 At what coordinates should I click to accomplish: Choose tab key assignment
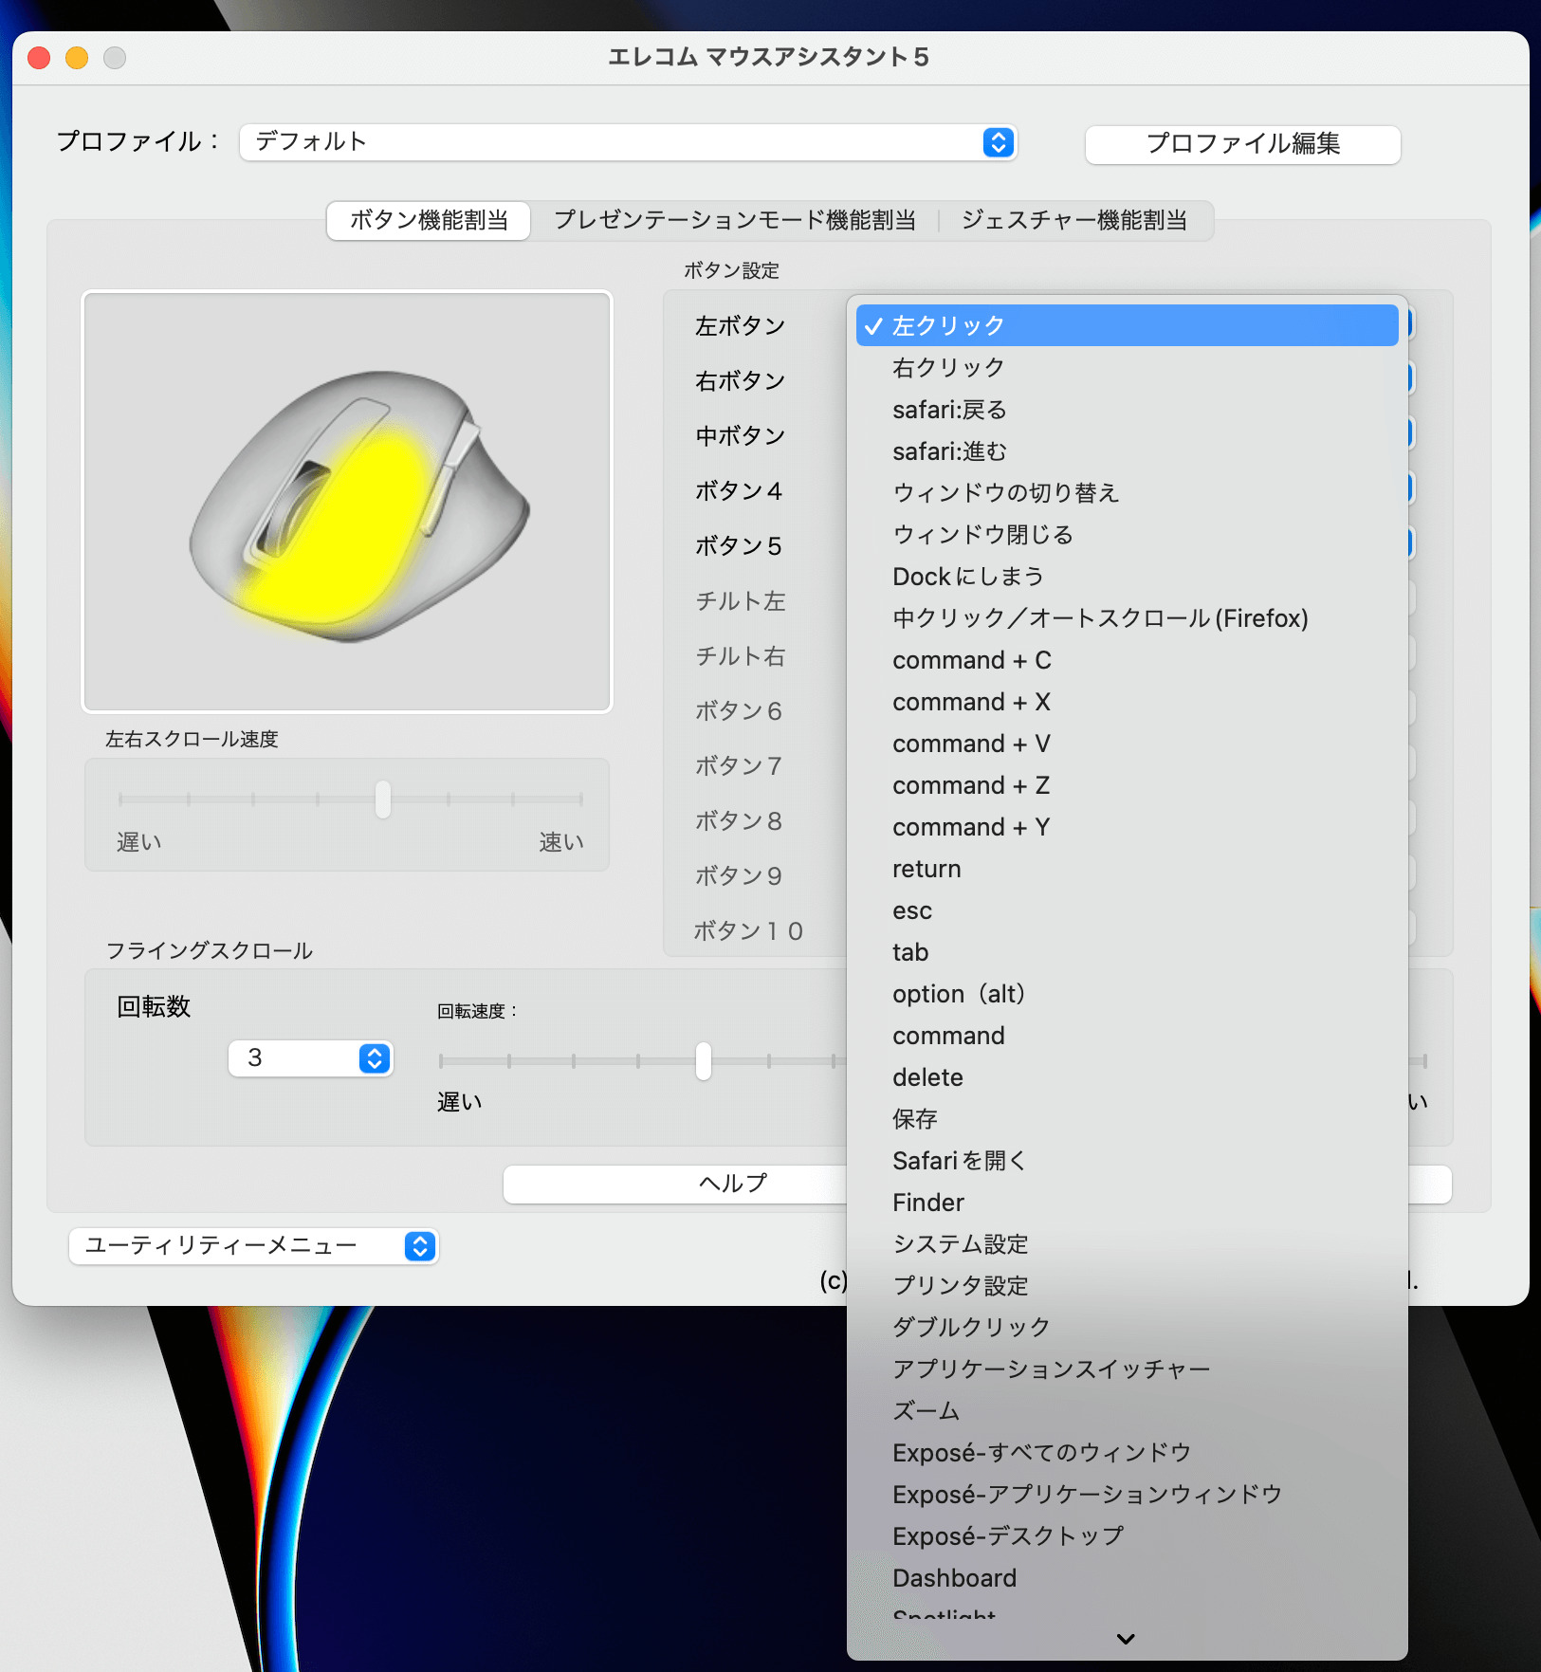(1127, 951)
